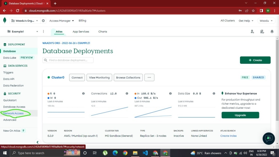Go back in browser history

[4, 11]
